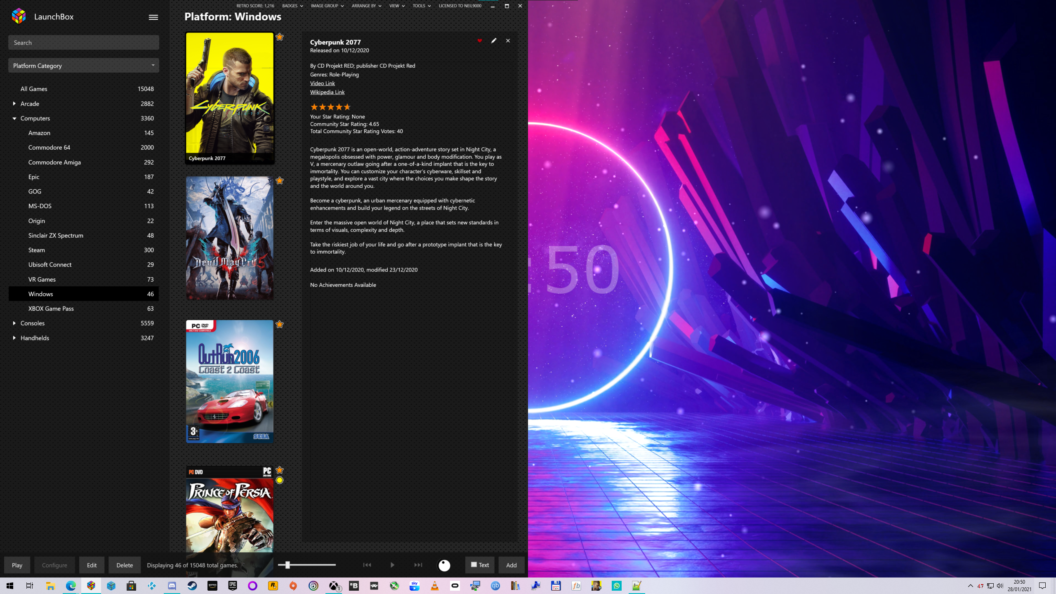Screen dimensions: 1056x594
Task: Open VLC media player from taskbar
Action: [435, 586]
